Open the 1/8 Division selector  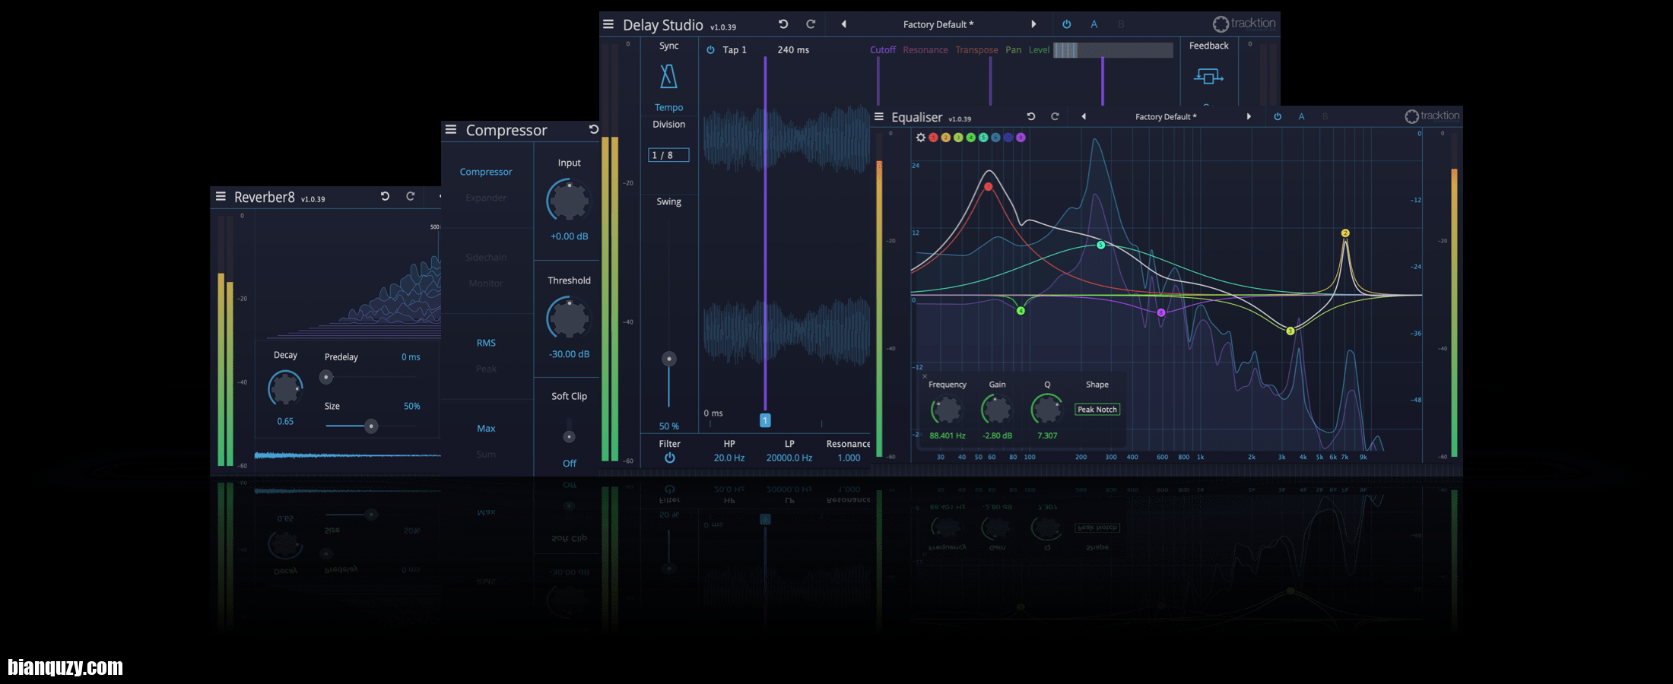coord(668,155)
